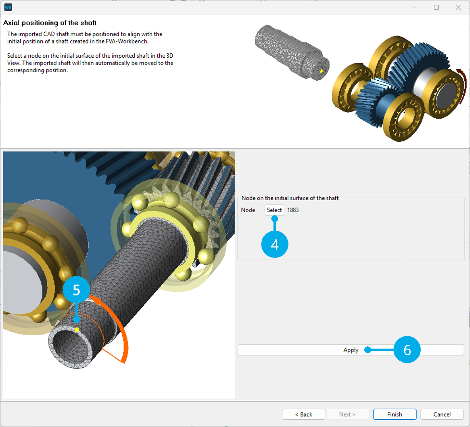Click the WB application icon in title bar
Viewport: 470px width, 427px height.
click(x=8, y=7)
